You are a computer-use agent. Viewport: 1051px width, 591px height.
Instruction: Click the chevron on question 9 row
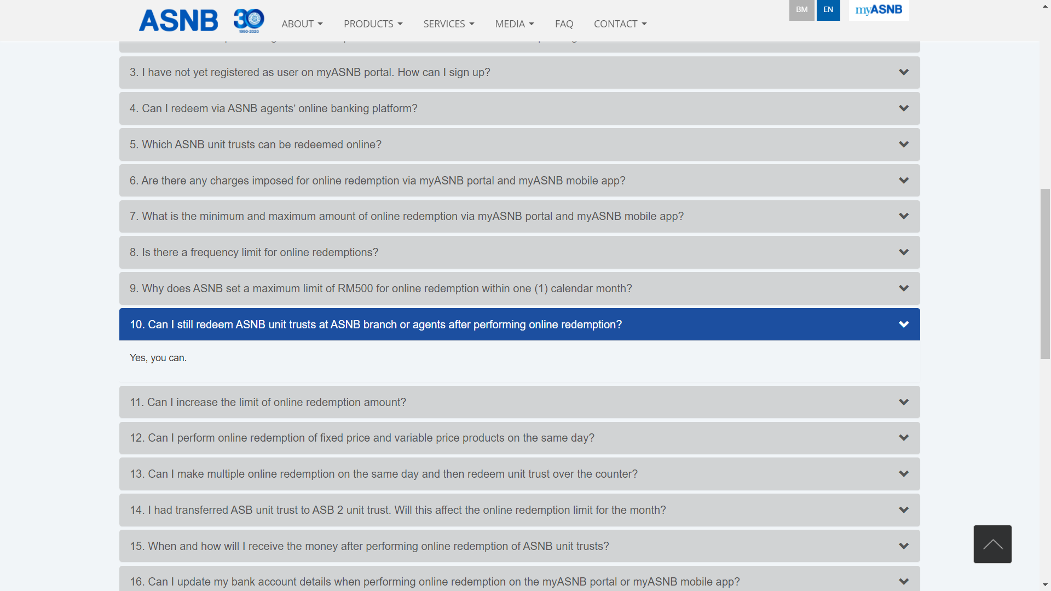(x=904, y=288)
